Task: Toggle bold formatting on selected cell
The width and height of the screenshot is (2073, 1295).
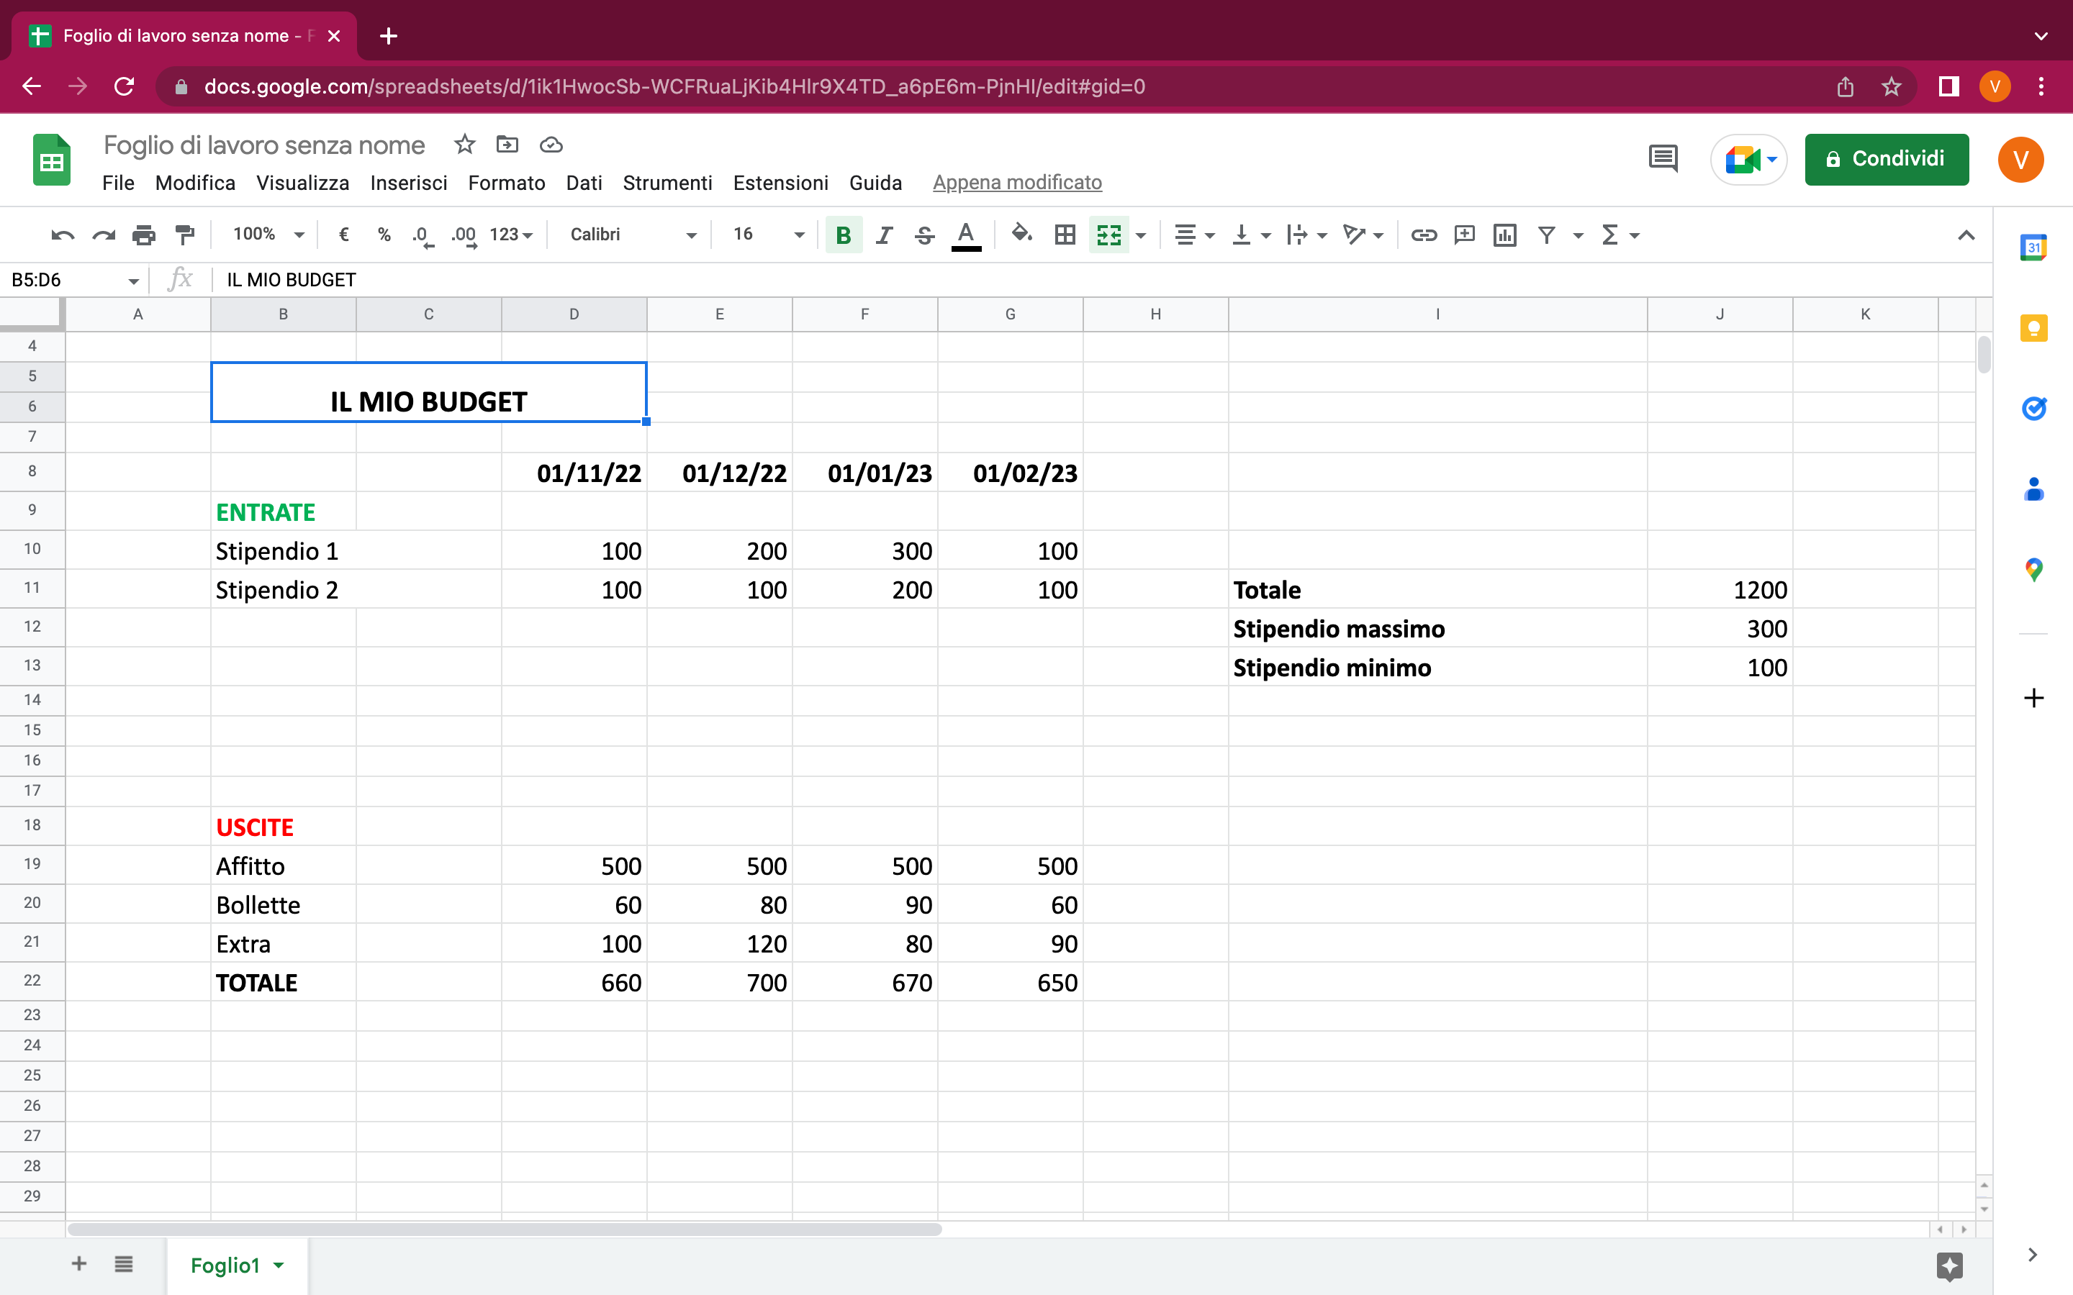Action: 843,235
